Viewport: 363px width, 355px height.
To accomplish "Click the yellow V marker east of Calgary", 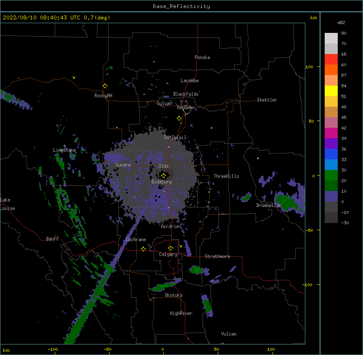I will 181,246.
